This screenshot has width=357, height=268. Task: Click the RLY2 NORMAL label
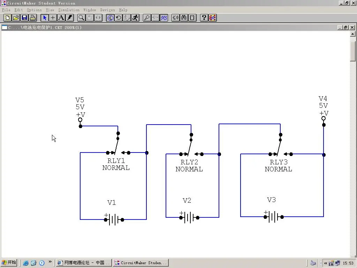[189, 166]
